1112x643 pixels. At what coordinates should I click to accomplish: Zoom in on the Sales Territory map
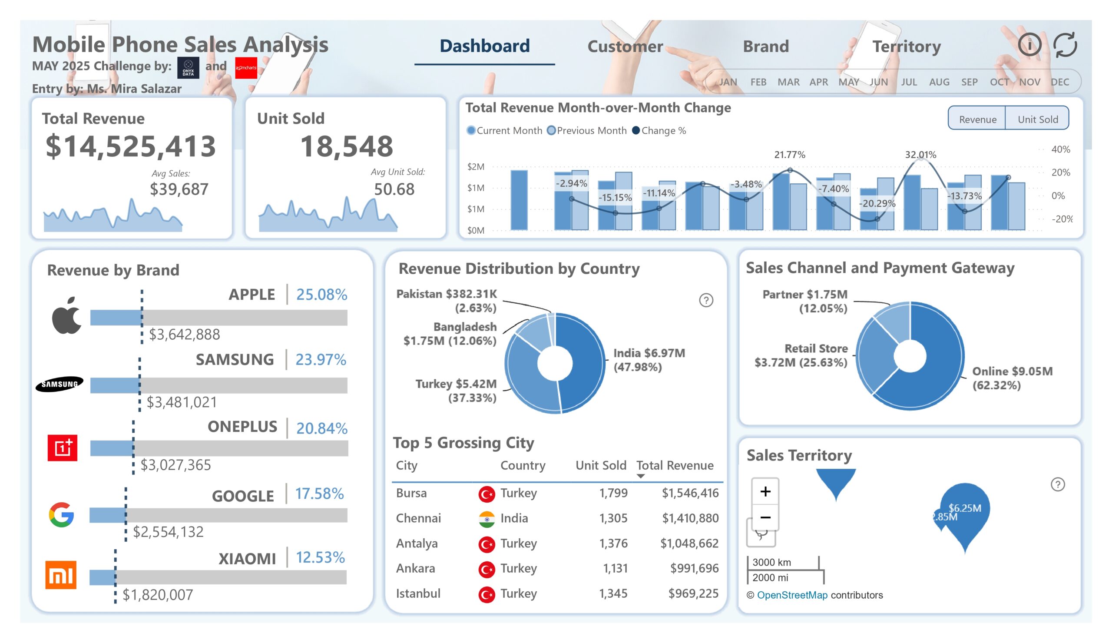tap(765, 491)
